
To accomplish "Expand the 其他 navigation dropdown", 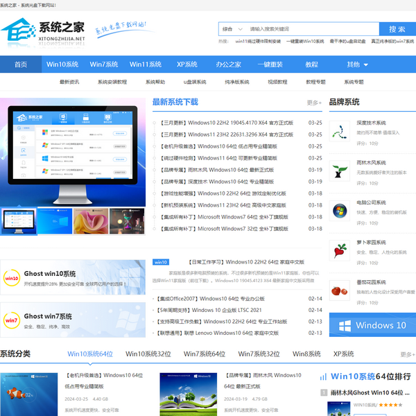I will 357,64.
